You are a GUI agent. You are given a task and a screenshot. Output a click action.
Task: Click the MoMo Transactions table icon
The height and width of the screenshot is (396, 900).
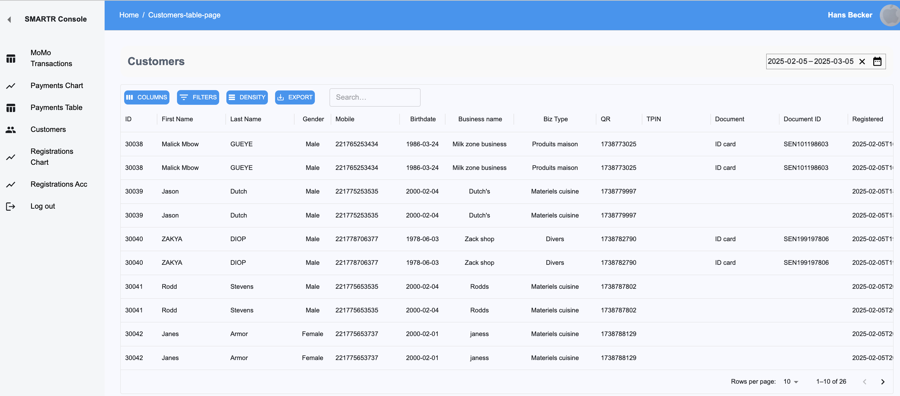pos(11,58)
